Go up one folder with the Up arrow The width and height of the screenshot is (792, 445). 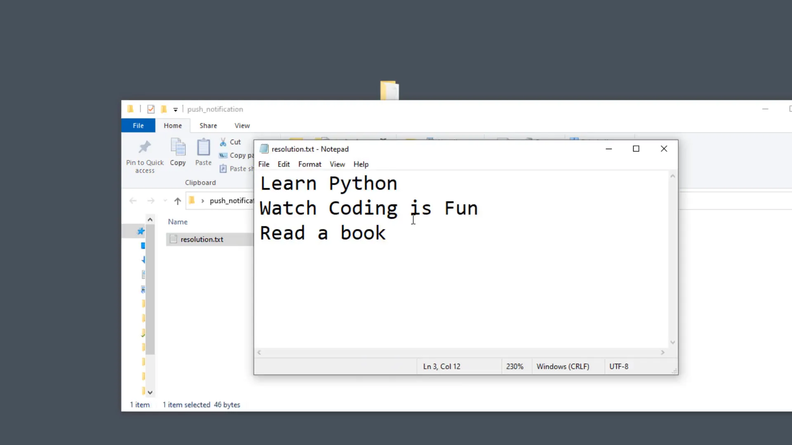(177, 201)
